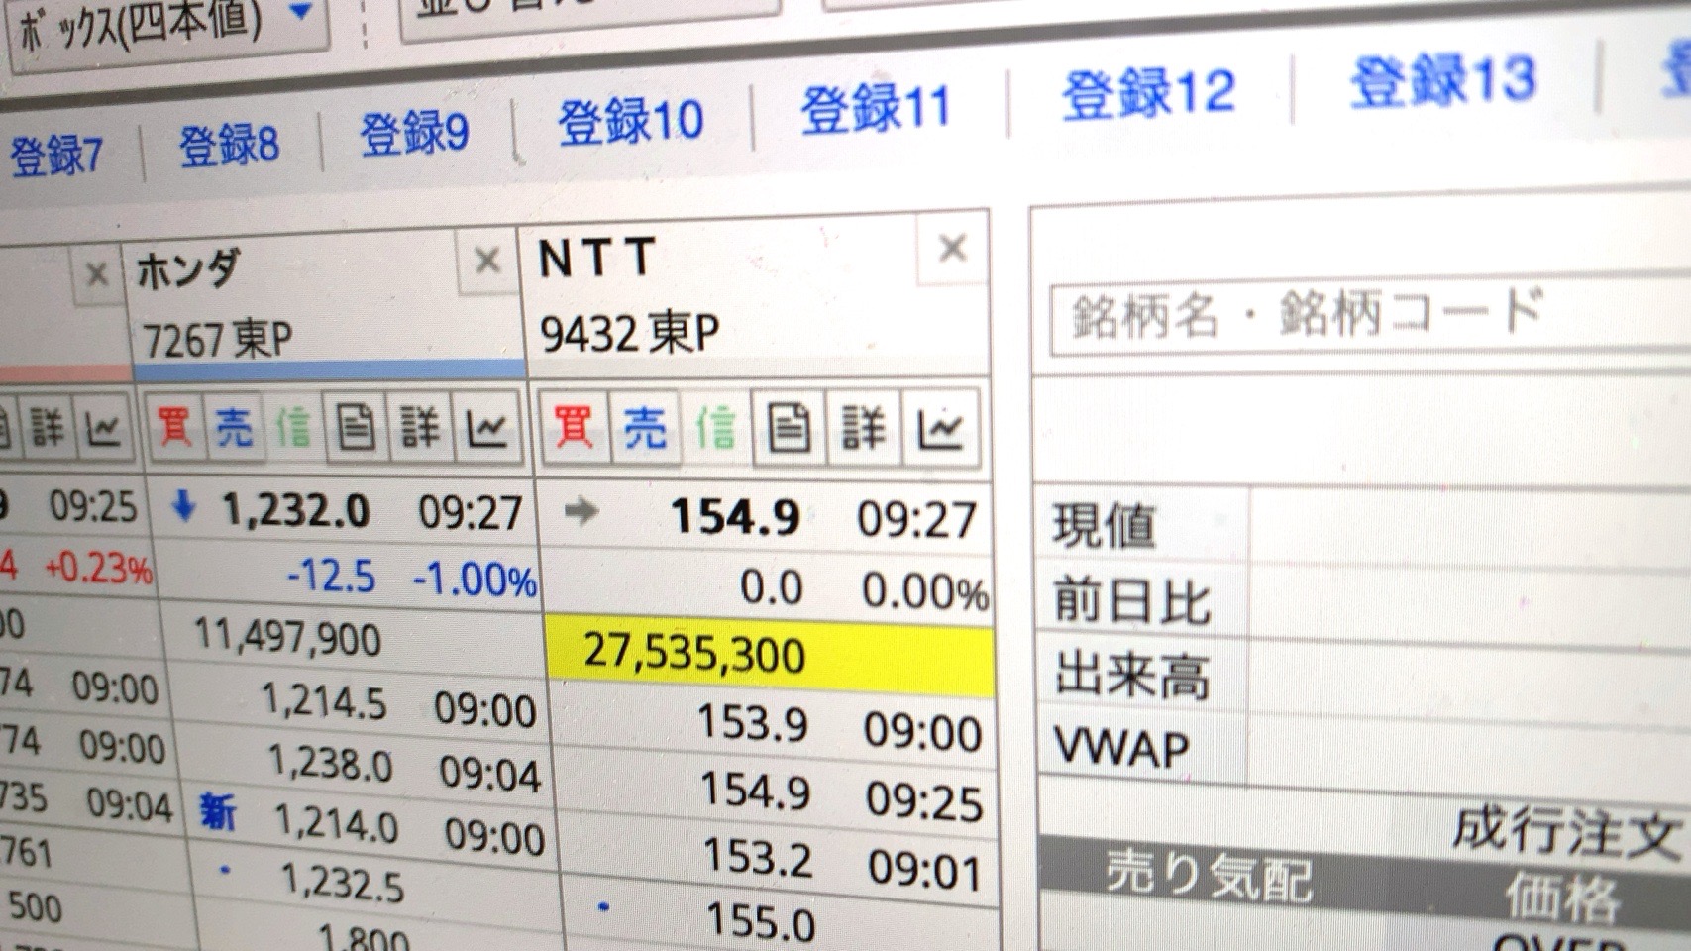Click ホンダ volume 11,497,900

pos(287,635)
